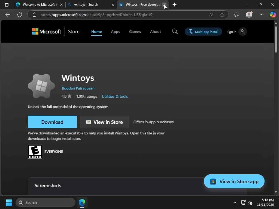Click the Wintoys title heading

point(78,78)
